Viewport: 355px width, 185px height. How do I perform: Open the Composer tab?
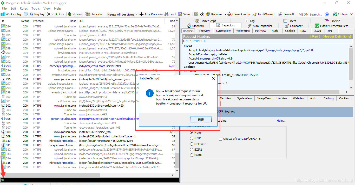(x=294, y=26)
